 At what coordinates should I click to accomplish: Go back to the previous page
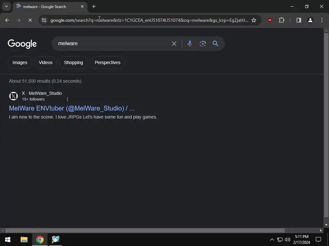[x=7, y=20]
